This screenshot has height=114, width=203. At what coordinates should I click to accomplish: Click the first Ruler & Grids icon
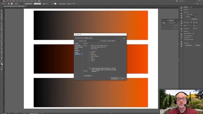tap(192, 22)
